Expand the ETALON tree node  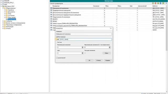[x=1, y=1]
